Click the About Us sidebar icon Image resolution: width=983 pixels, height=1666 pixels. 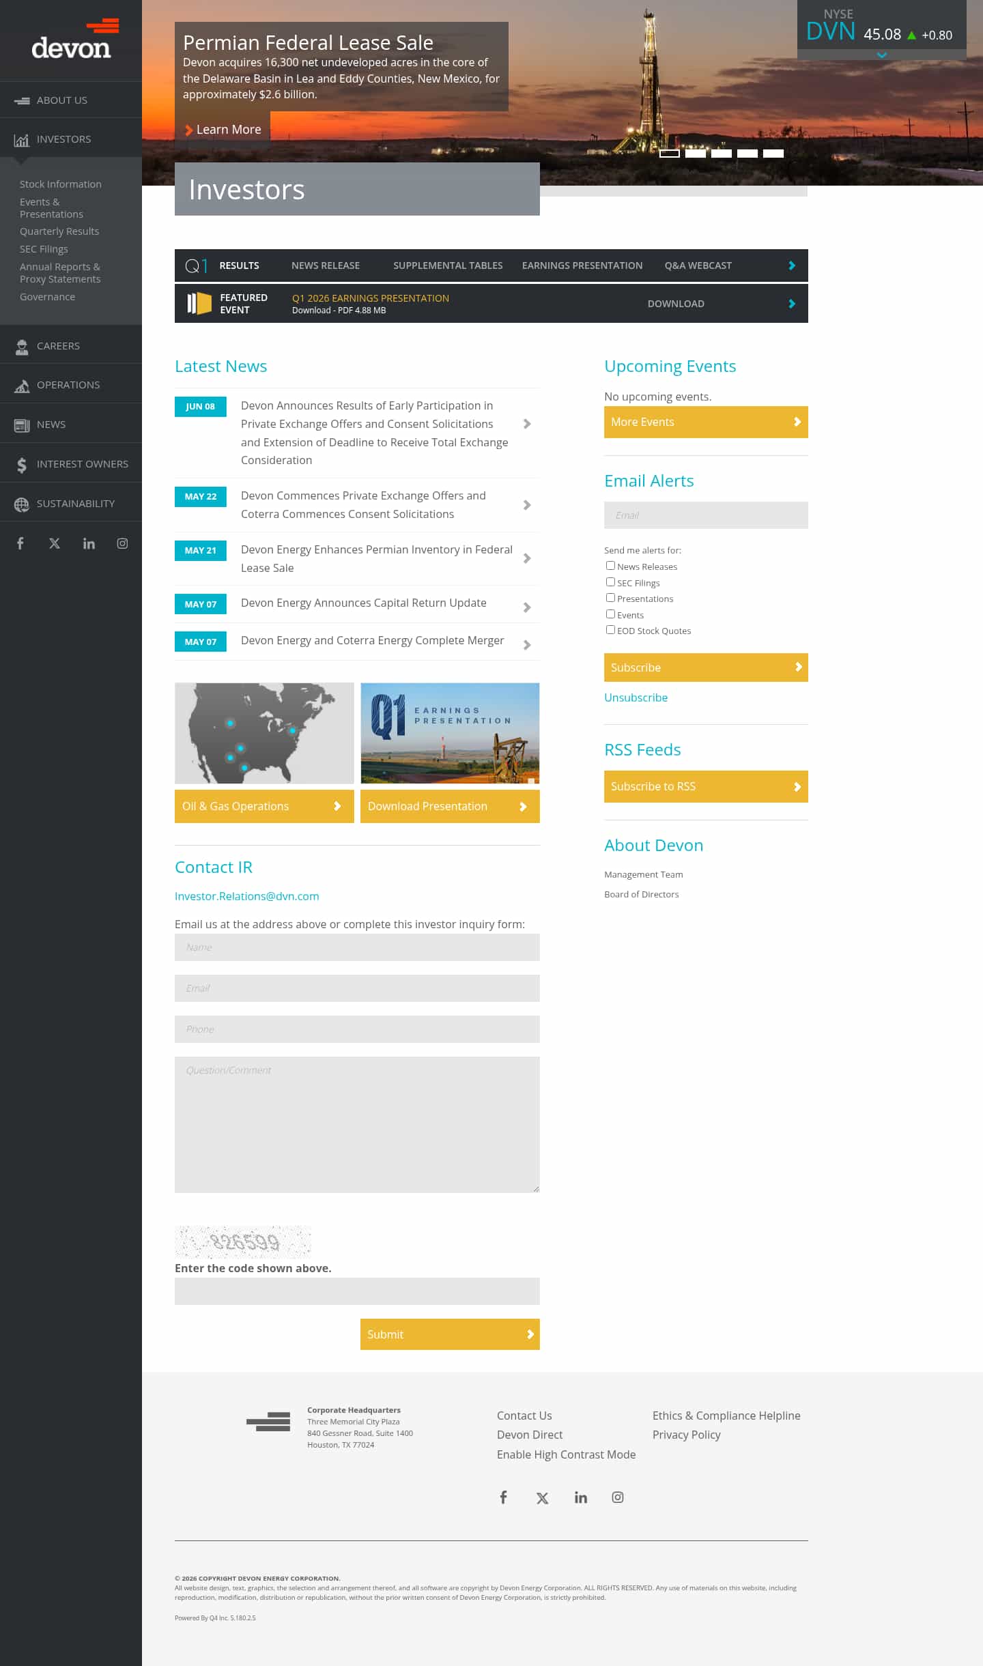pyautogui.click(x=22, y=100)
